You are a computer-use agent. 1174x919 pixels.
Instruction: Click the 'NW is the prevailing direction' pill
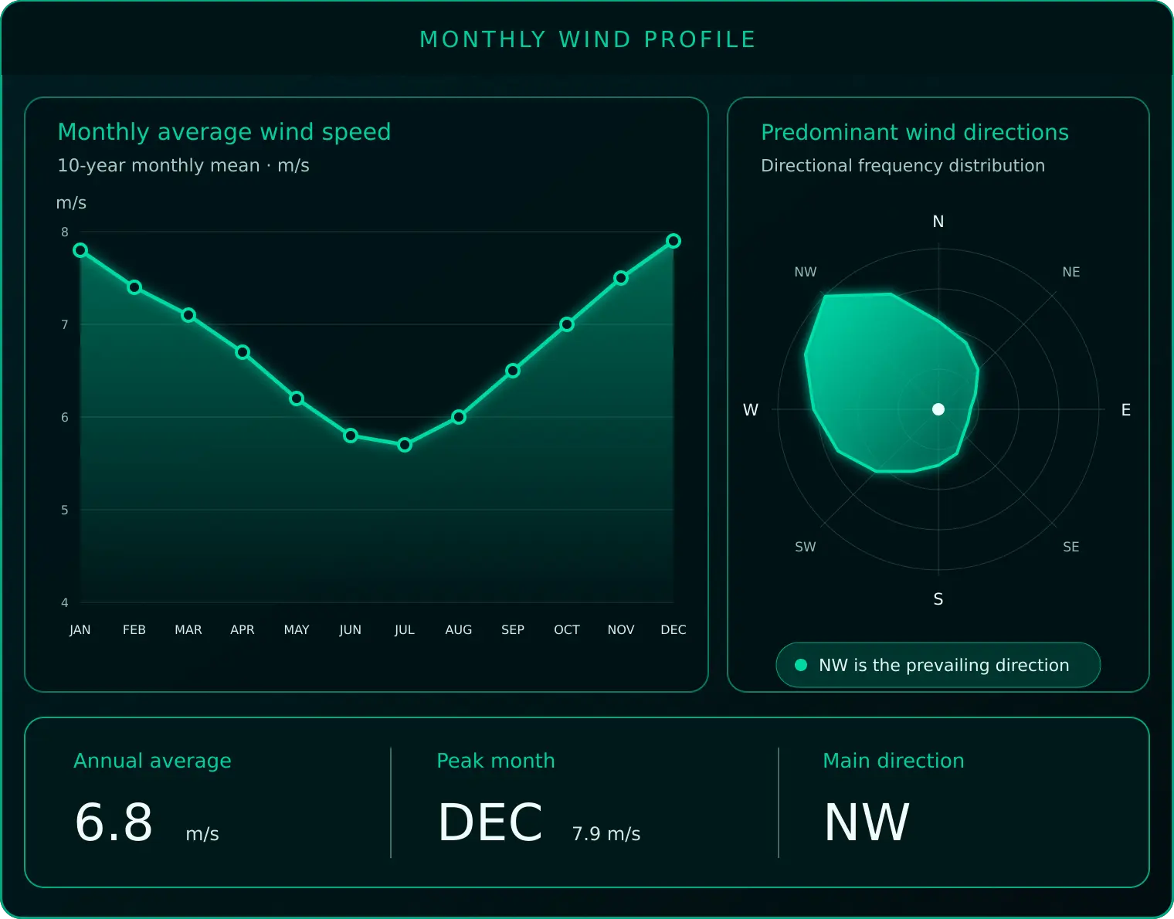click(938, 665)
